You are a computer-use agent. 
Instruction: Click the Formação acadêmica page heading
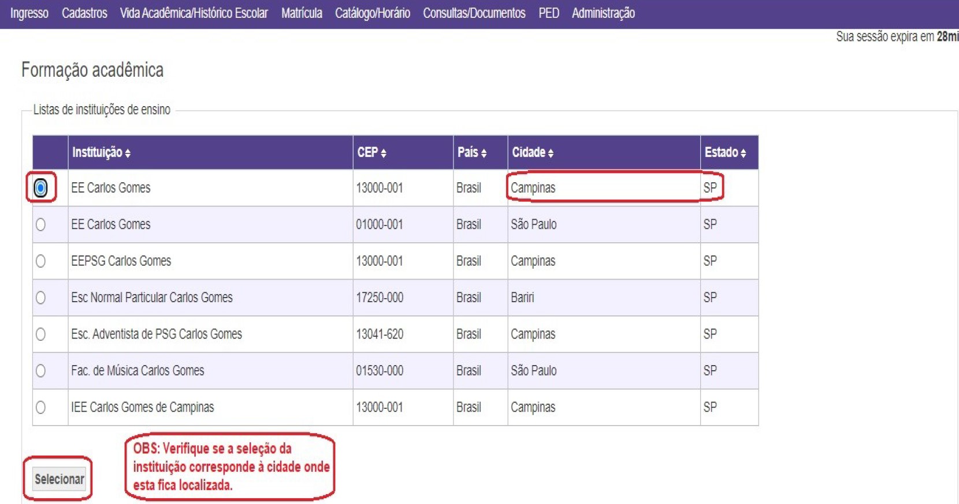tap(92, 70)
